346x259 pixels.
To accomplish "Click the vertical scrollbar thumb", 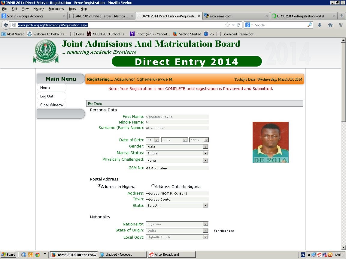I will coord(343,82).
